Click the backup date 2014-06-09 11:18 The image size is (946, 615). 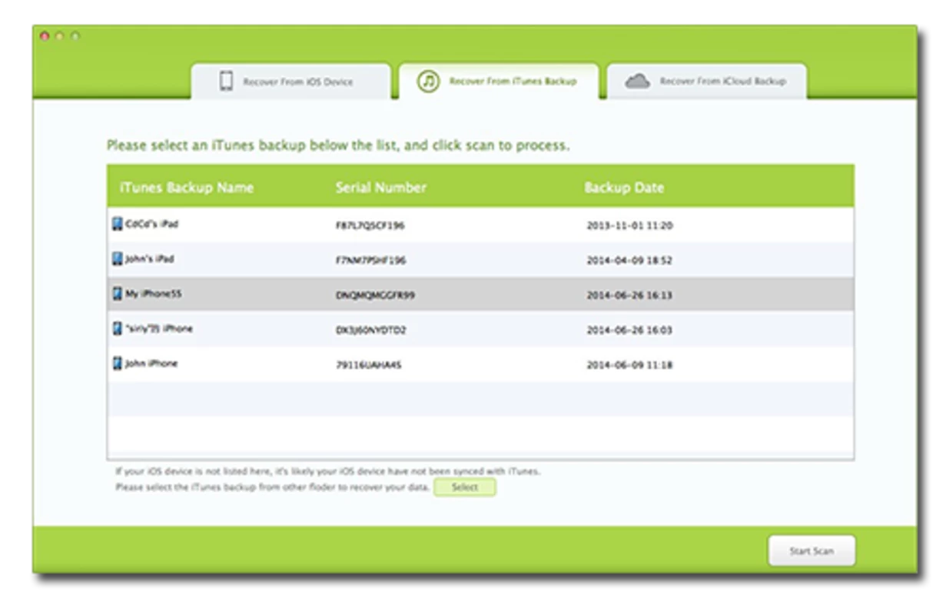coord(629,365)
